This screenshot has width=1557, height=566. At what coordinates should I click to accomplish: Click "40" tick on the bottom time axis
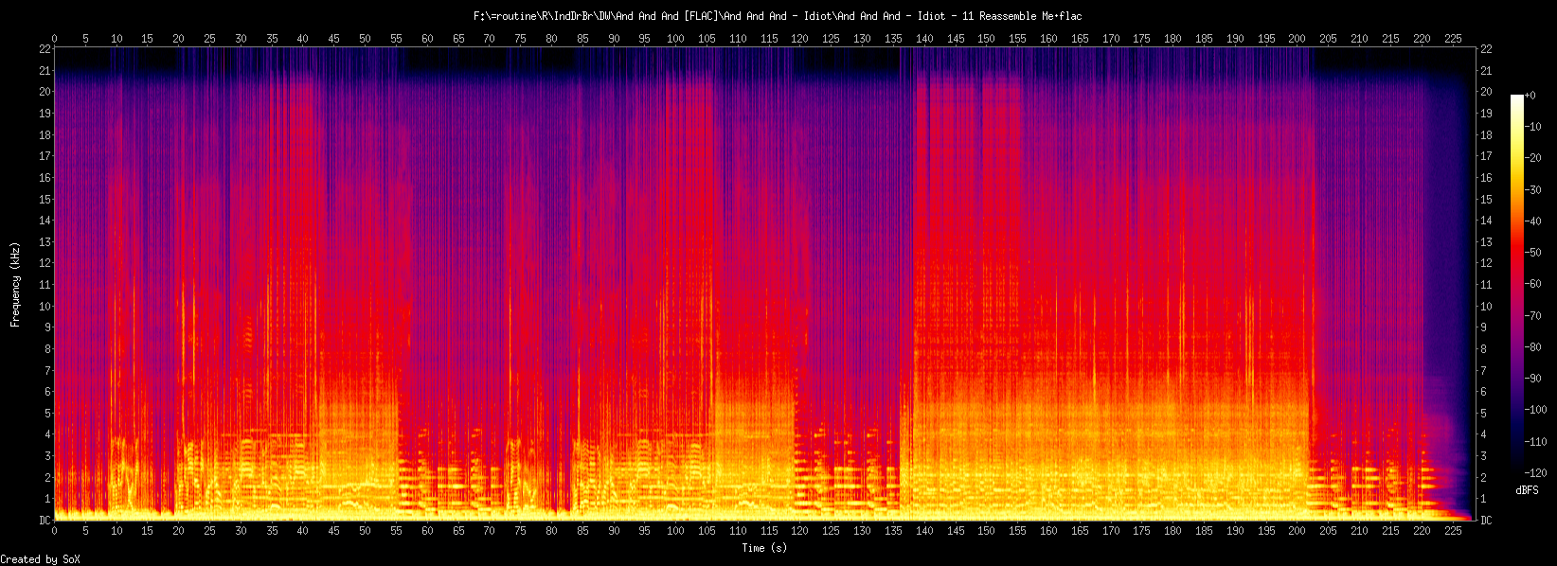click(x=303, y=531)
